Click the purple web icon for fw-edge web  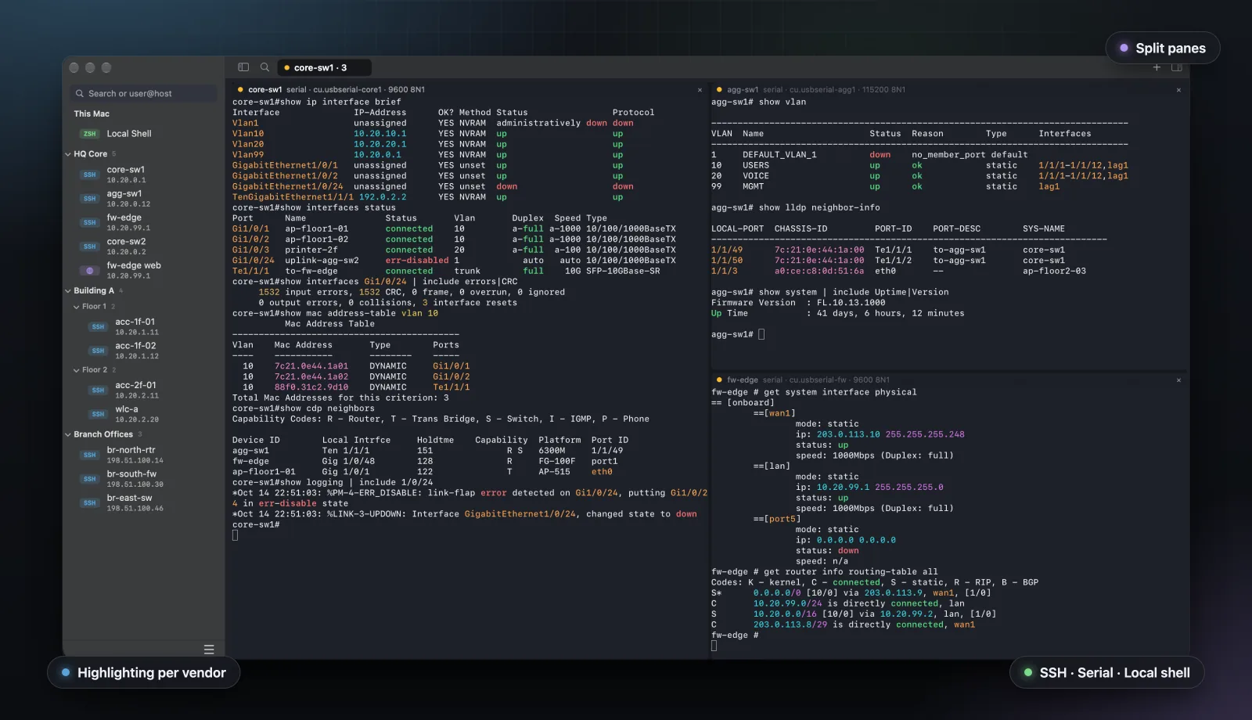click(x=90, y=271)
